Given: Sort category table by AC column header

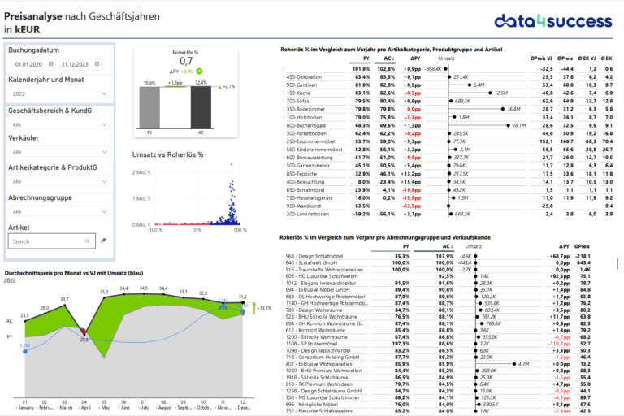Looking at the screenshot, I should point(389,58).
